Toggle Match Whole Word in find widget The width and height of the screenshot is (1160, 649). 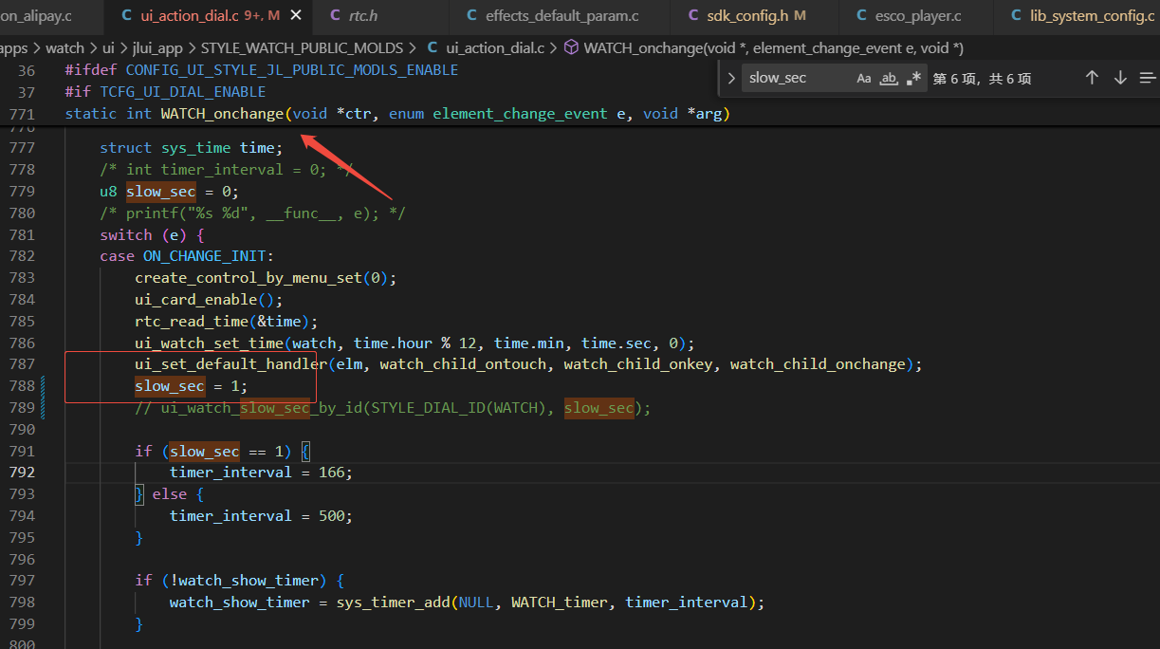pyautogui.click(x=889, y=78)
